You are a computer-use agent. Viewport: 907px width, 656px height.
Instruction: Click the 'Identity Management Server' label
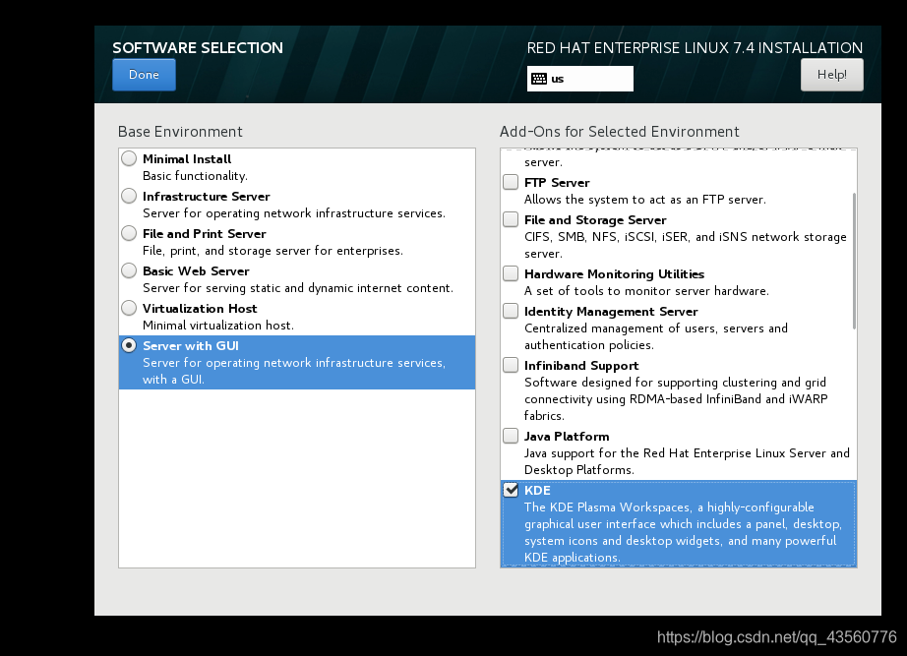(611, 312)
